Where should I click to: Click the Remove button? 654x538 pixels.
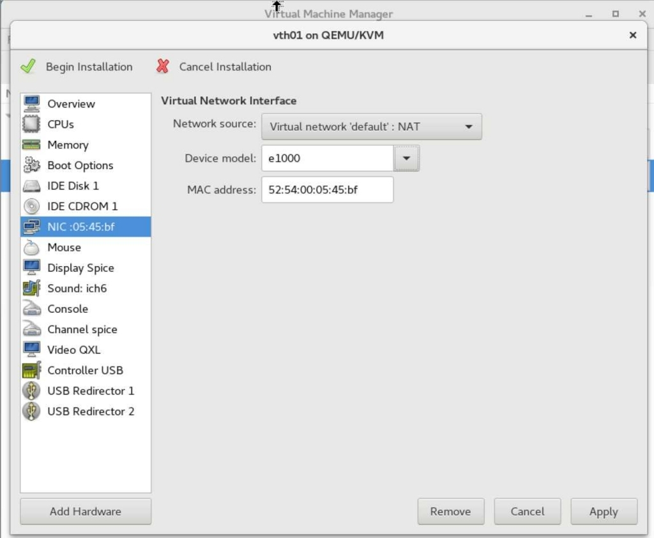click(x=451, y=511)
